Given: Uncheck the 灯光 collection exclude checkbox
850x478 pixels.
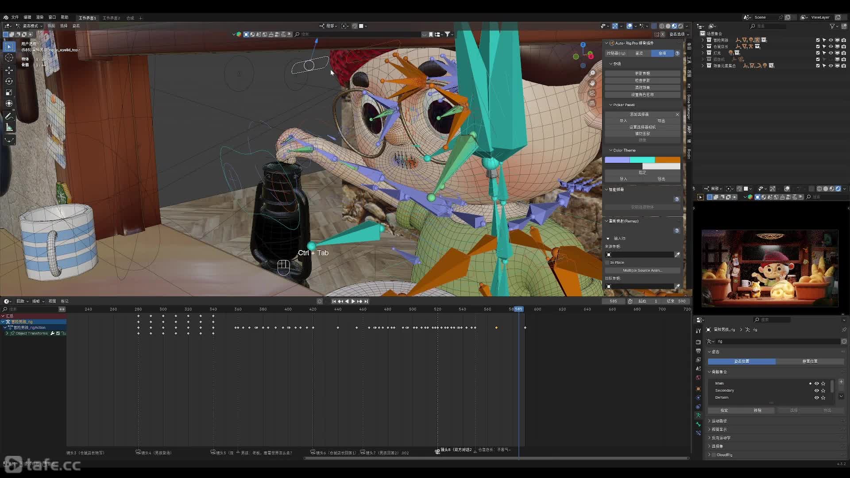Looking at the screenshot, I should pyautogui.click(x=818, y=53).
